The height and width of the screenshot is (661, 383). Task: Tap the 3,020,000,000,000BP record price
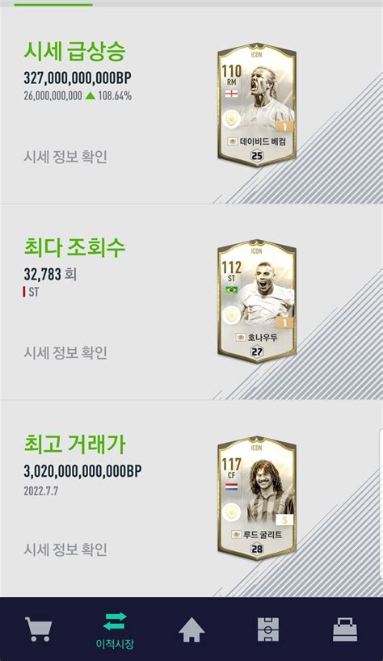[82, 471]
